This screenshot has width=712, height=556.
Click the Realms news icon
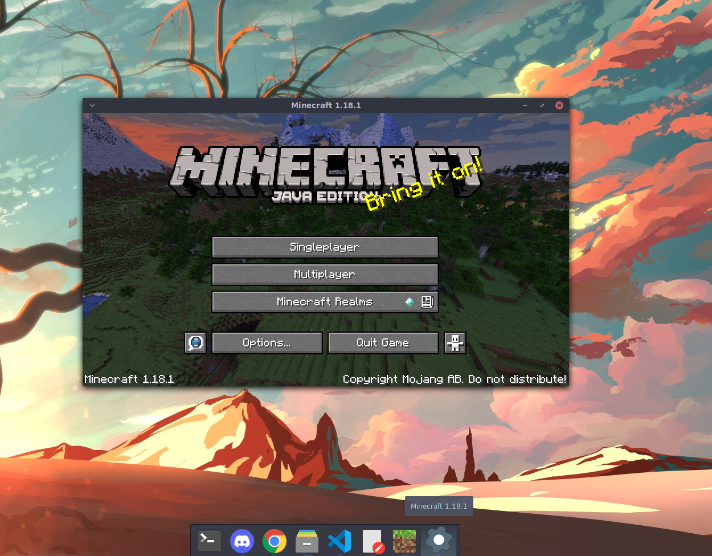pos(427,302)
